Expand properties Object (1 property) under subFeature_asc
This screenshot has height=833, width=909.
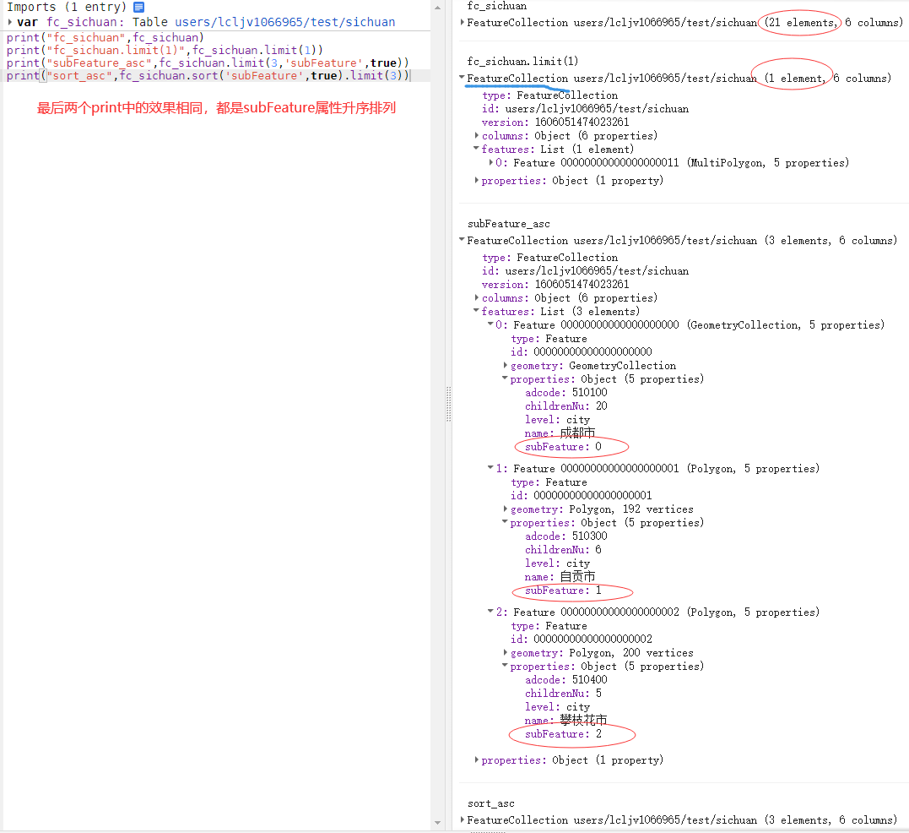click(x=477, y=759)
